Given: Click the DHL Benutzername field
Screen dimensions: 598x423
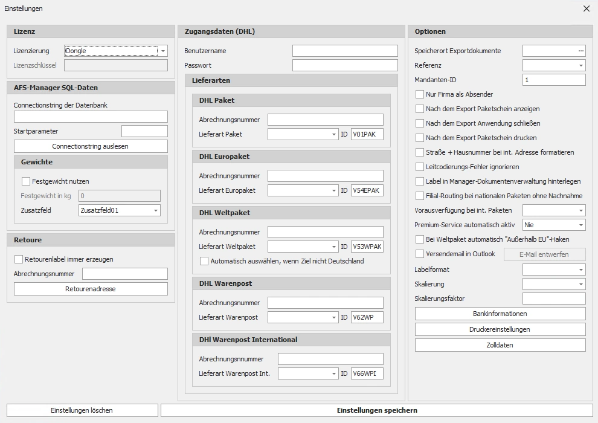Looking at the screenshot, I should (345, 51).
